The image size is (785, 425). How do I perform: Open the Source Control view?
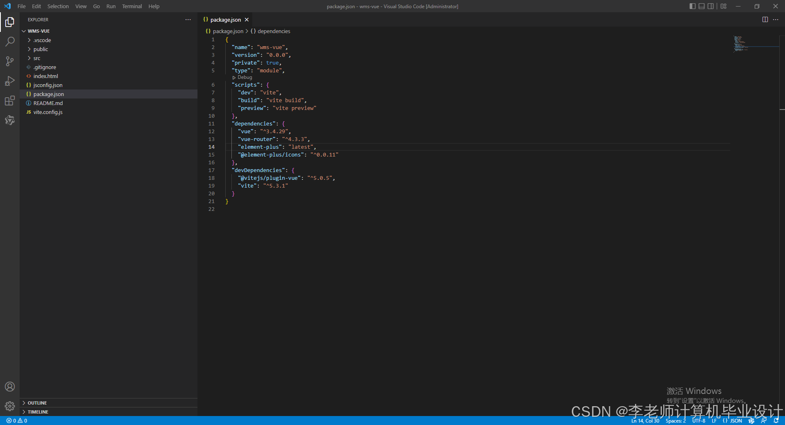click(x=10, y=61)
